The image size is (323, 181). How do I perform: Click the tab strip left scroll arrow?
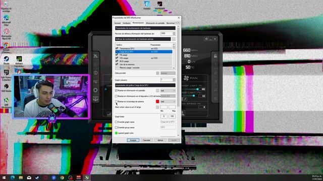pos(176,23)
